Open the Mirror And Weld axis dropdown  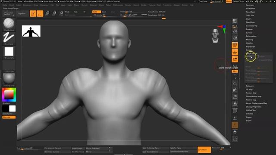[x=110, y=148]
